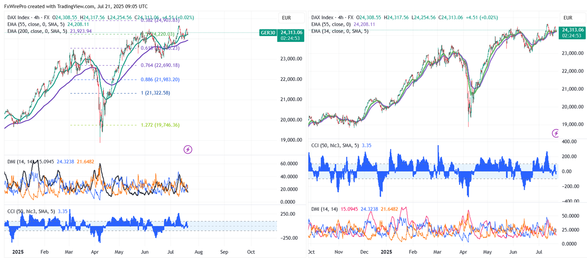
Task: Click the 23,923.94 EMA 200 value
Action: (x=81, y=31)
